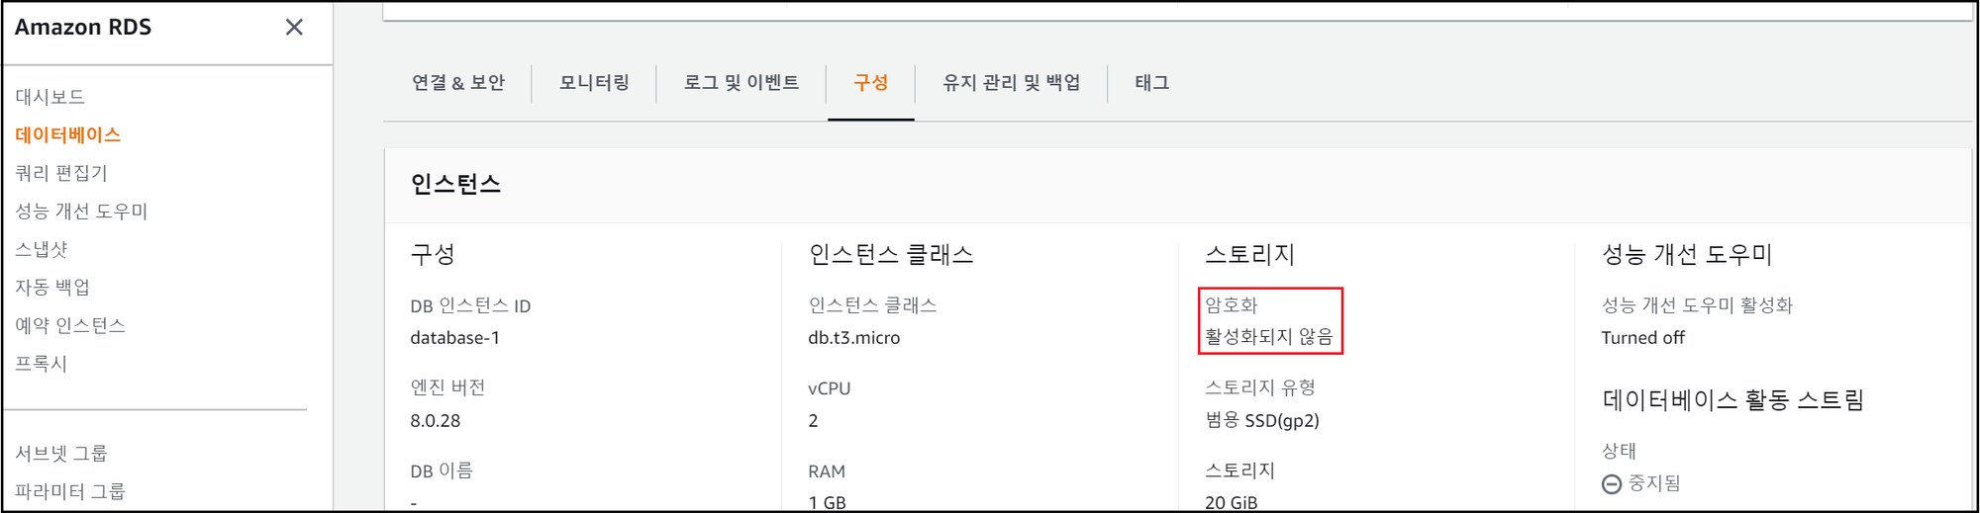Screen dimensions: 1980x513
Task: Click the 인스턴스 클래스 column heading
Action: coord(891,255)
